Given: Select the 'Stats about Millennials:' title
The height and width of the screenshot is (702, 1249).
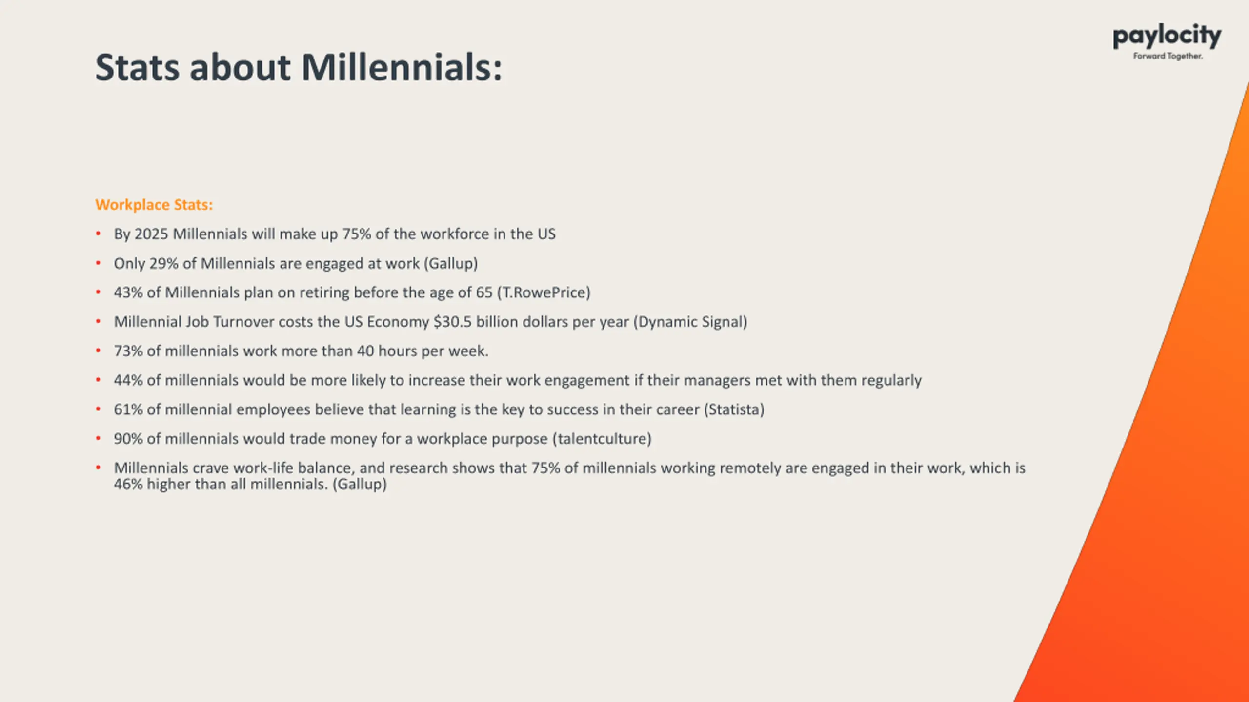Looking at the screenshot, I should [299, 67].
